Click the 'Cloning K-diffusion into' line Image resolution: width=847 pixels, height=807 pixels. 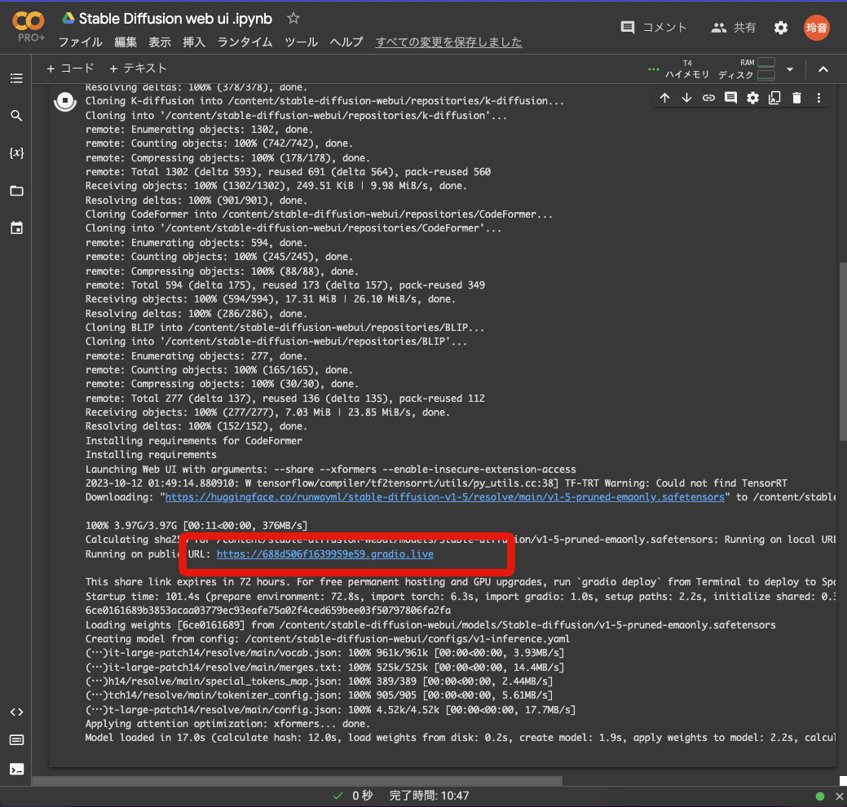coord(324,101)
